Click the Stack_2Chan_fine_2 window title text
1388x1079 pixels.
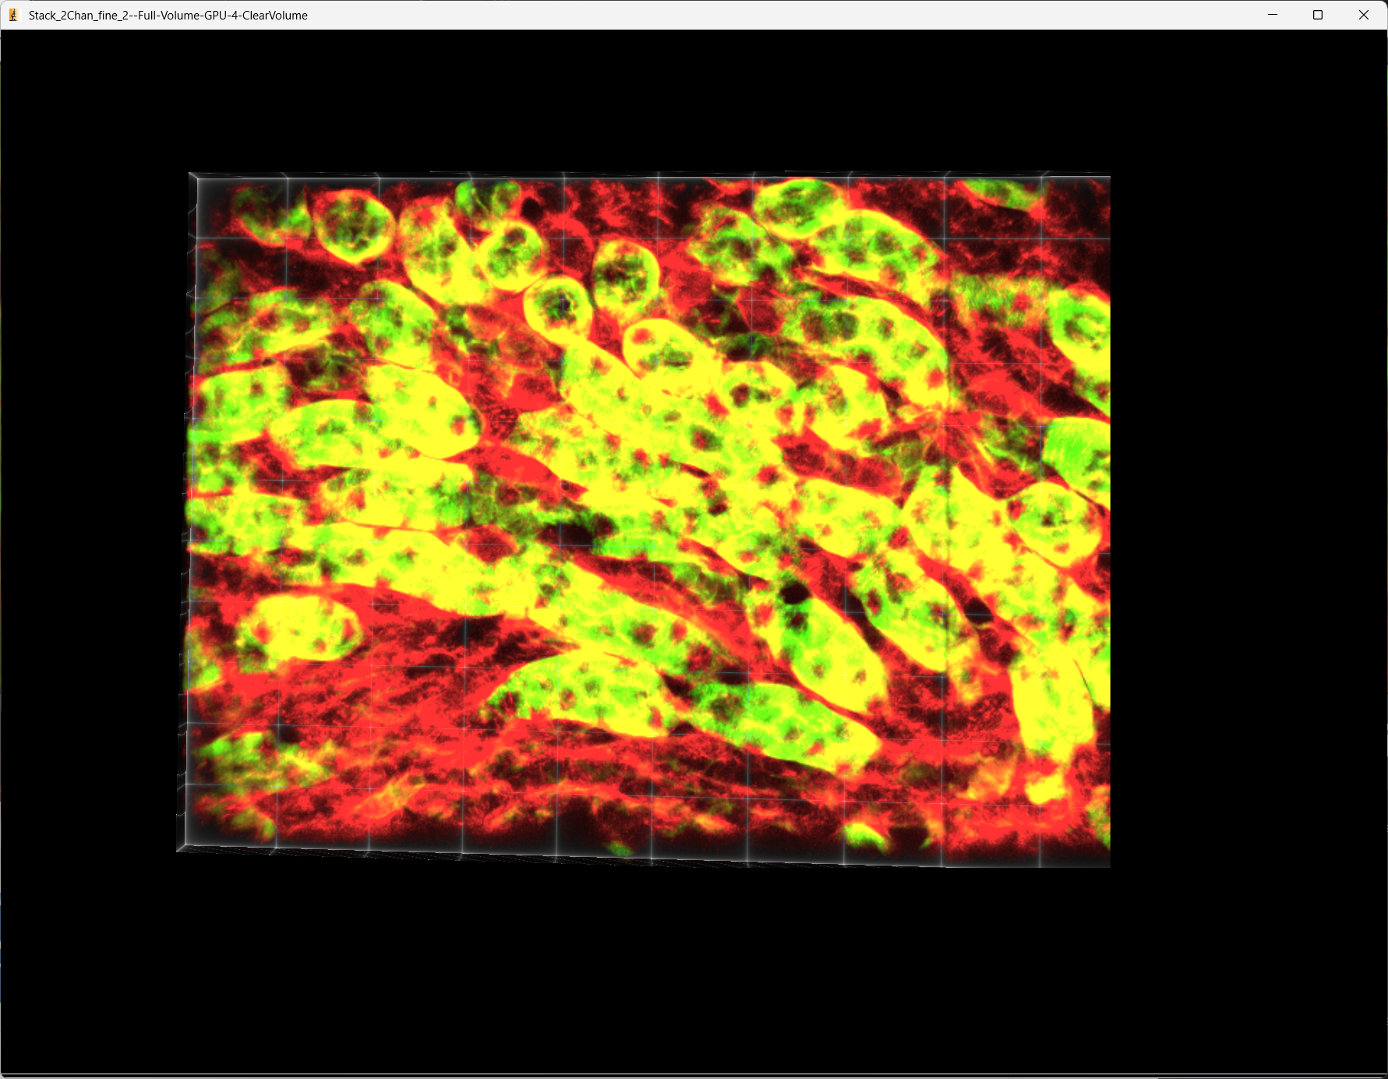(168, 16)
